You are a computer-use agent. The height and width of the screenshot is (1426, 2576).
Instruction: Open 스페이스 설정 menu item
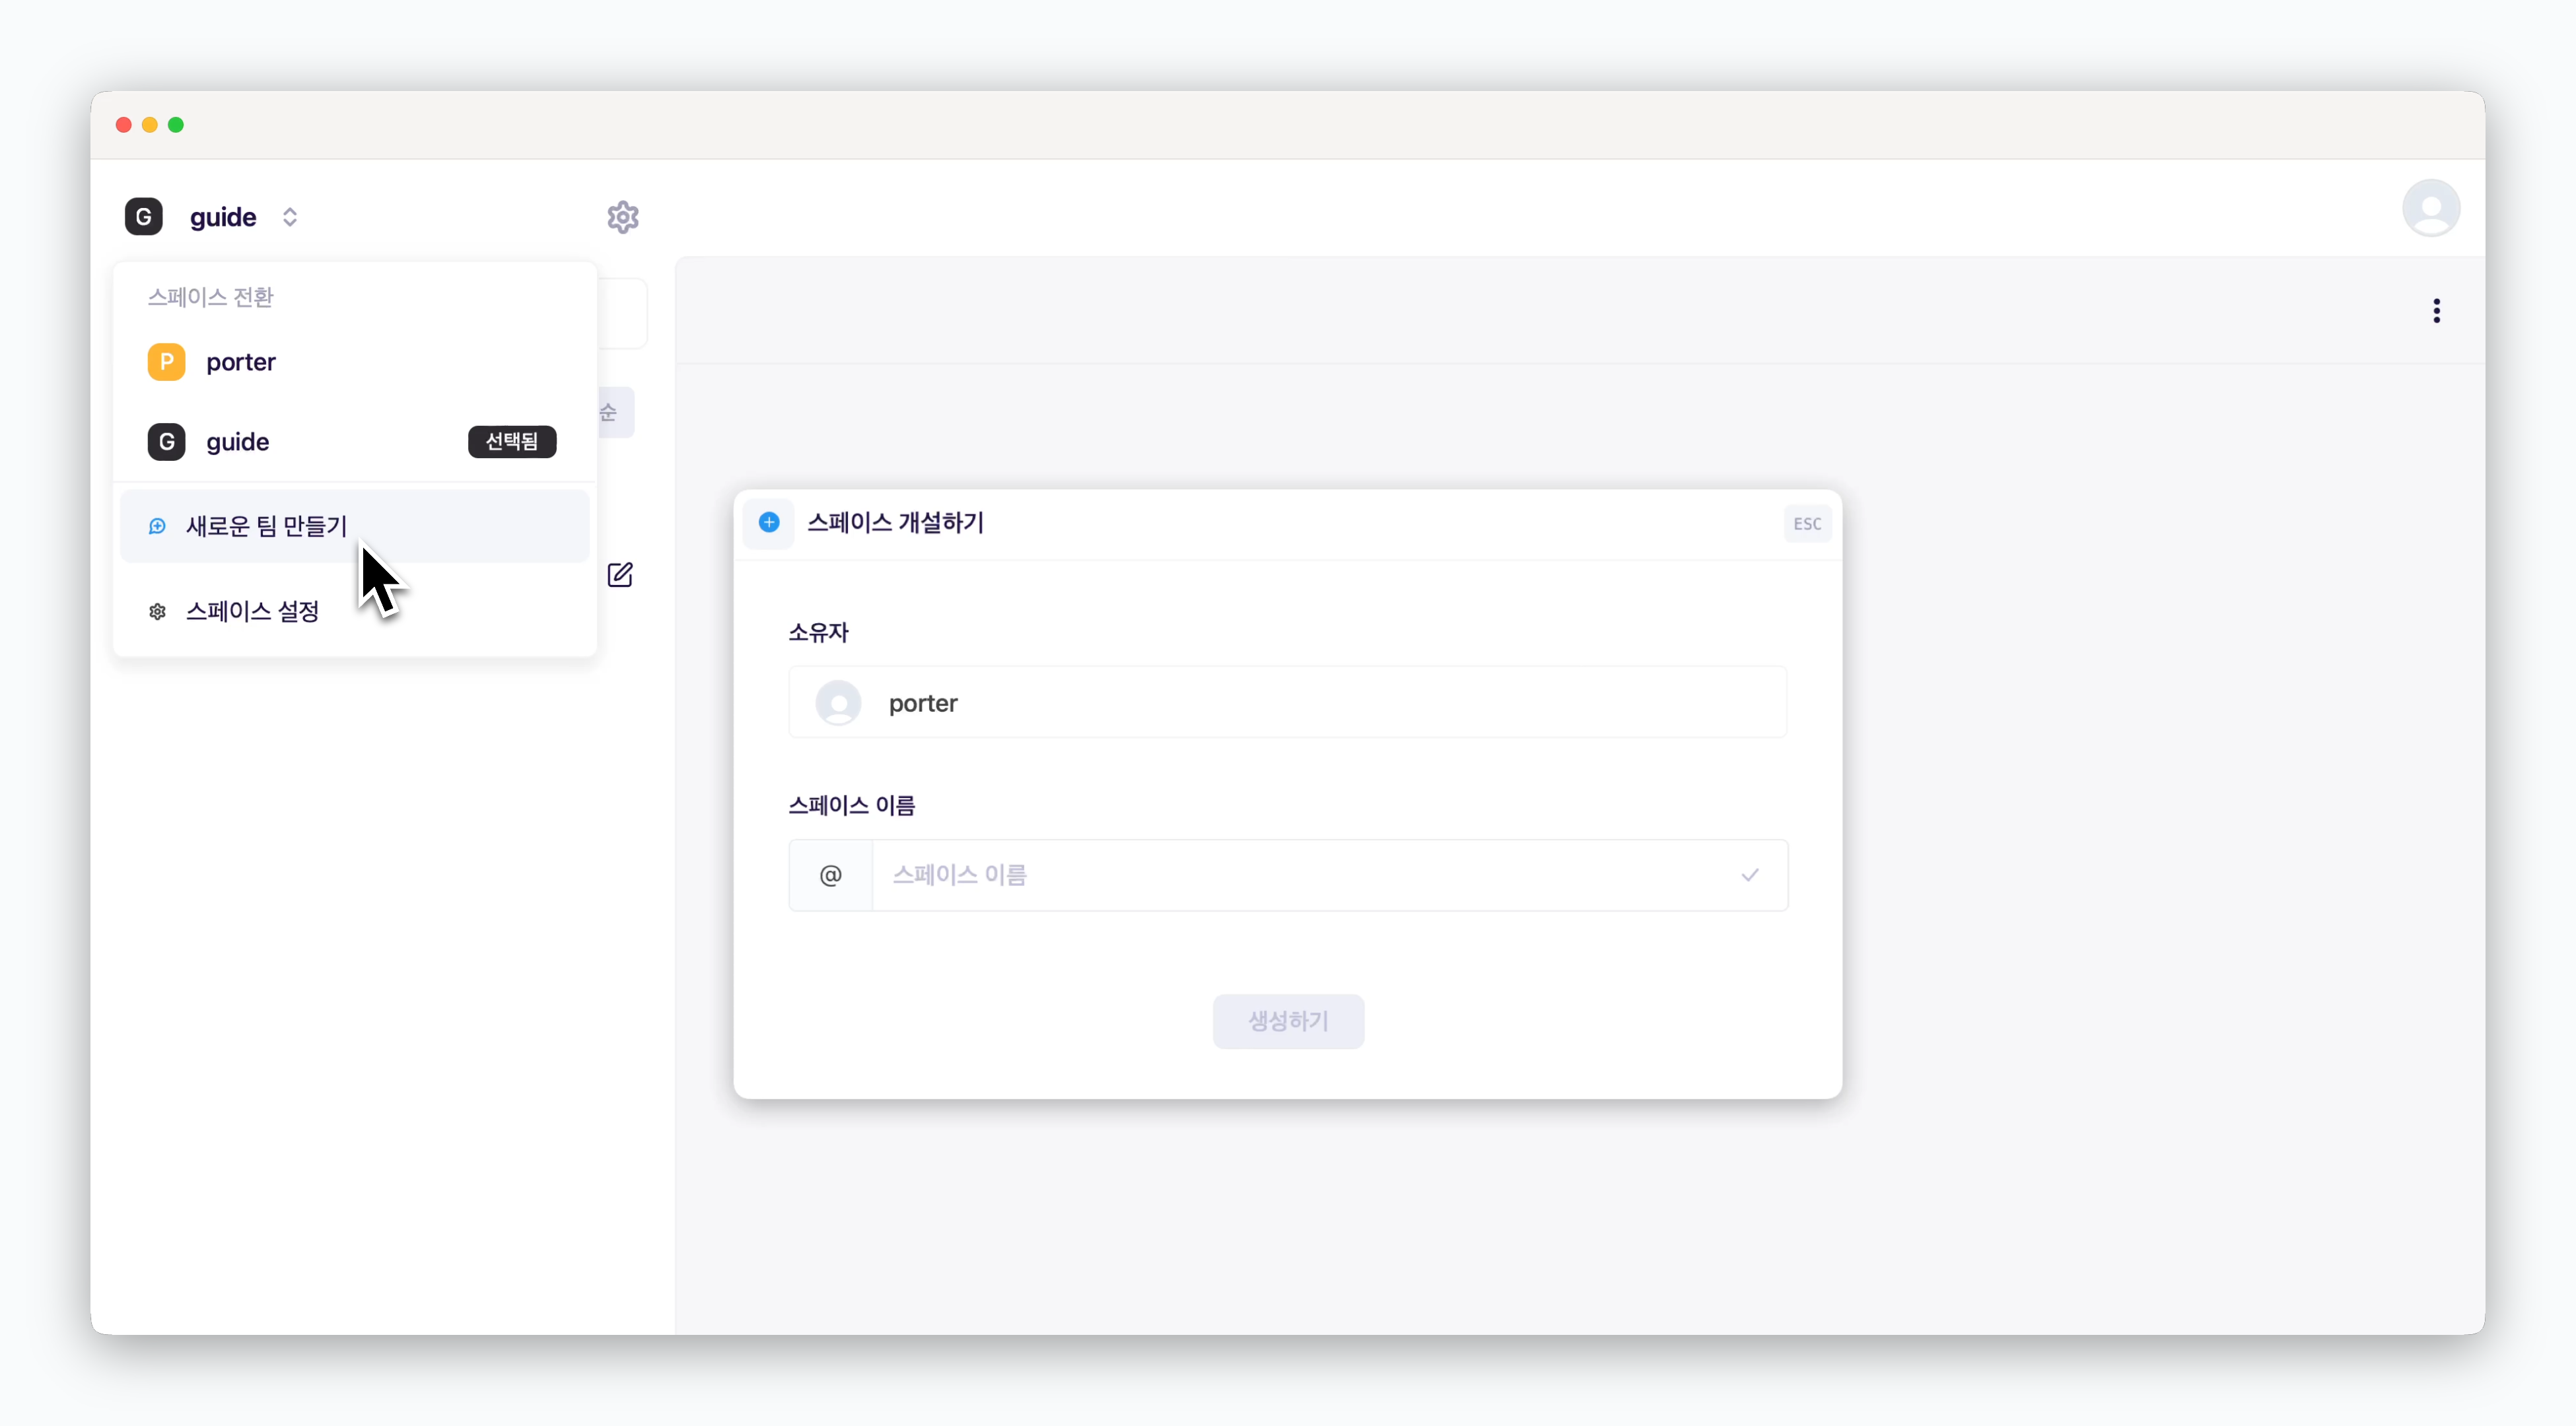[x=355, y=611]
